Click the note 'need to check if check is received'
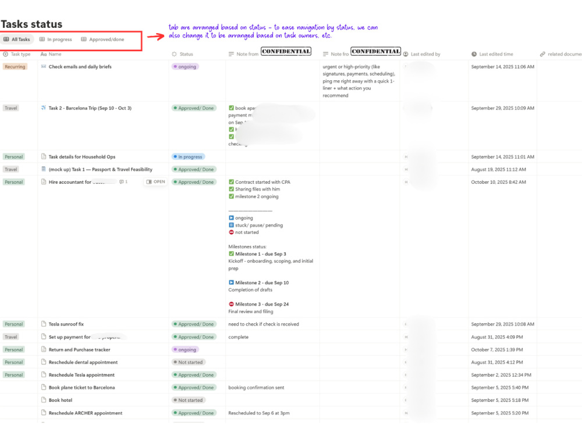 click(x=264, y=324)
